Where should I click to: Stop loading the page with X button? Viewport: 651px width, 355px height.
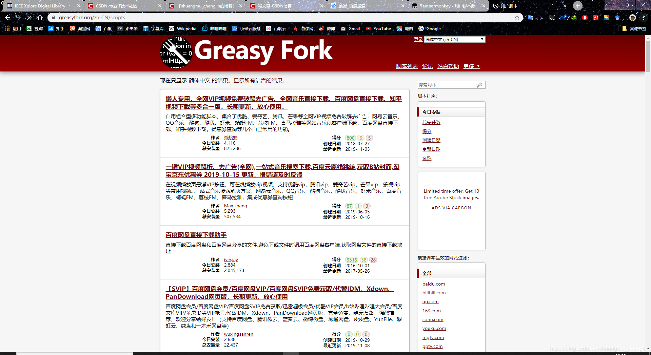29,18
